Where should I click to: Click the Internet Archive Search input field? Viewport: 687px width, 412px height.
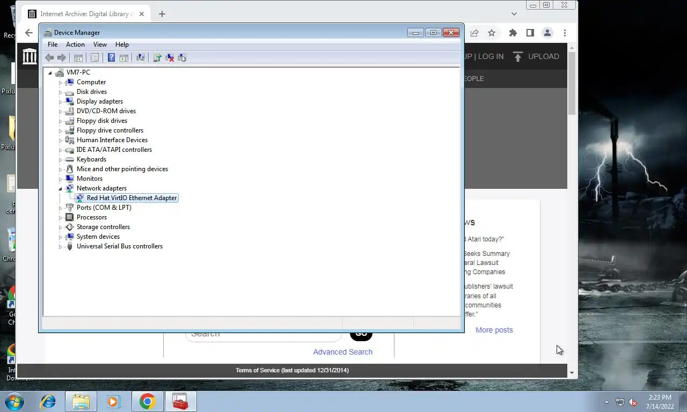[x=264, y=336]
